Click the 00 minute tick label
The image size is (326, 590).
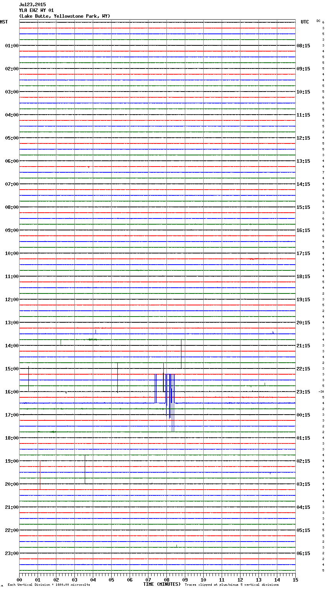click(20, 580)
